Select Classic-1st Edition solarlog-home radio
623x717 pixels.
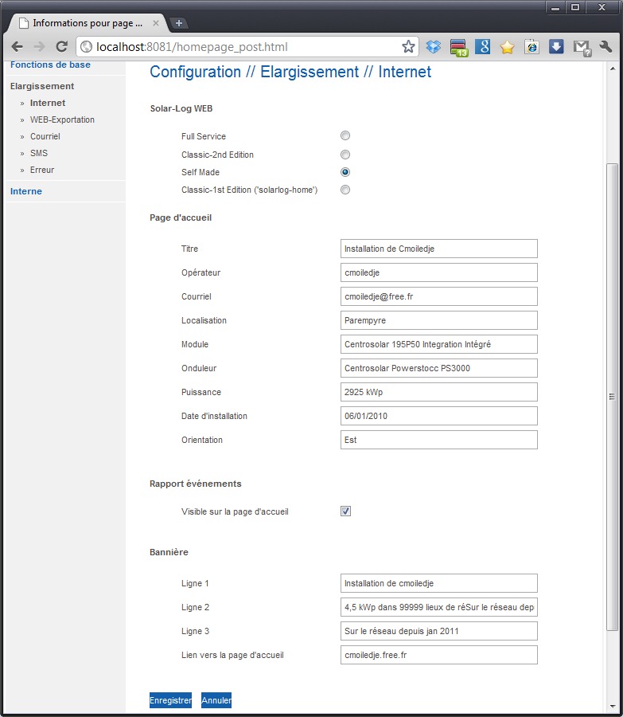(345, 190)
